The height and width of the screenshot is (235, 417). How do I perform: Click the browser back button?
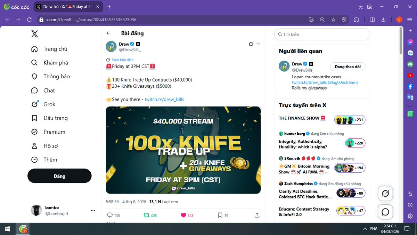pos(7,20)
